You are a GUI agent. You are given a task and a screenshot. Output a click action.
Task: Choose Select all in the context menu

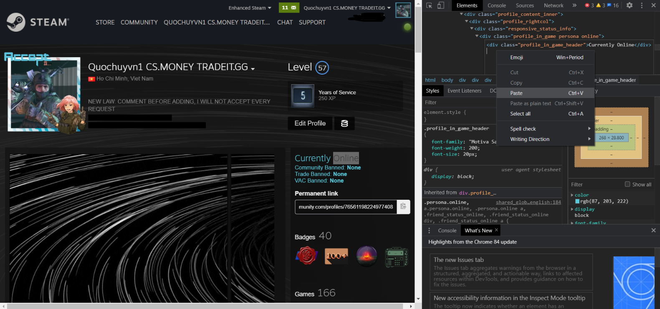click(546, 114)
